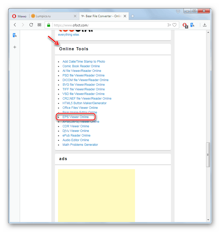
Task: Open PSD file Viewer/Reader Online link
Action: (83, 75)
